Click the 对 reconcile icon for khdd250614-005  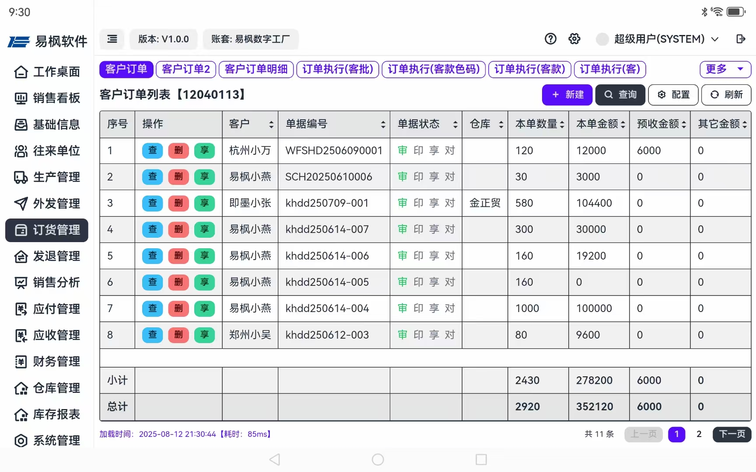(x=450, y=282)
